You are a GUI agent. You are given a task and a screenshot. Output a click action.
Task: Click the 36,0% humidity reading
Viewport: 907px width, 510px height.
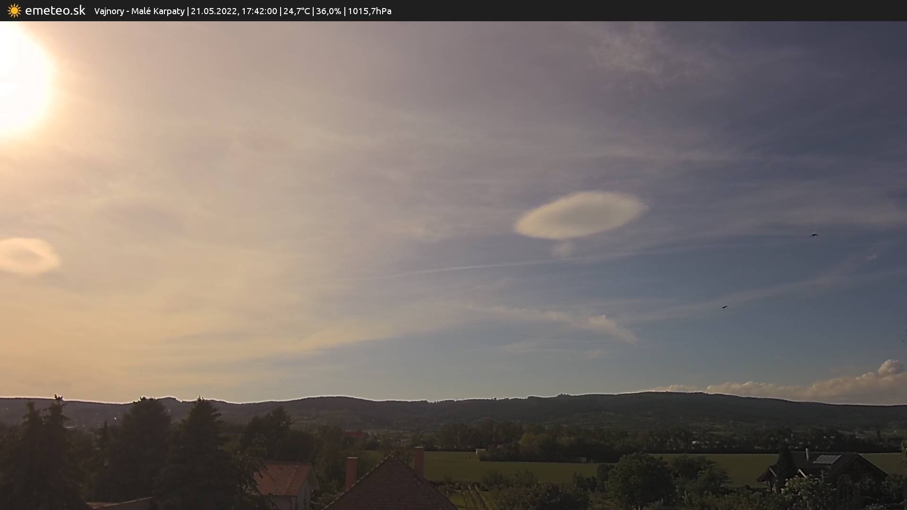click(328, 11)
